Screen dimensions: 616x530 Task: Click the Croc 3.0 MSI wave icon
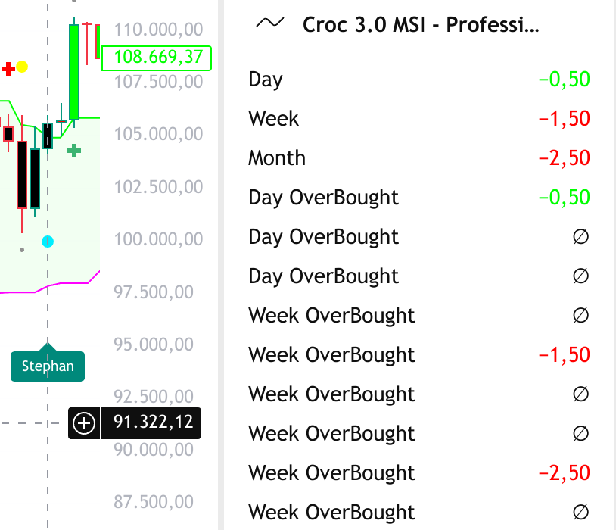(270, 24)
